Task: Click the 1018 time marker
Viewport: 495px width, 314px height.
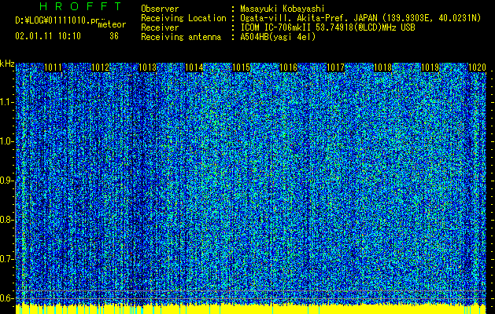Action: 382,68
